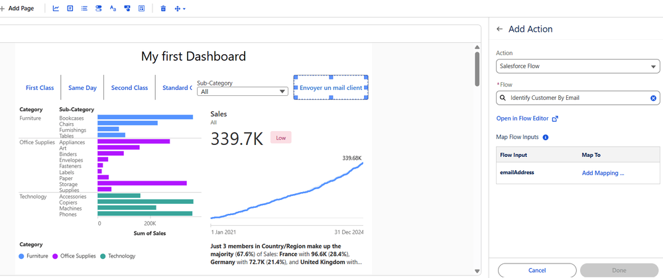Open the move/arrange arrows dropdown
663x278 pixels.
[179, 9]
